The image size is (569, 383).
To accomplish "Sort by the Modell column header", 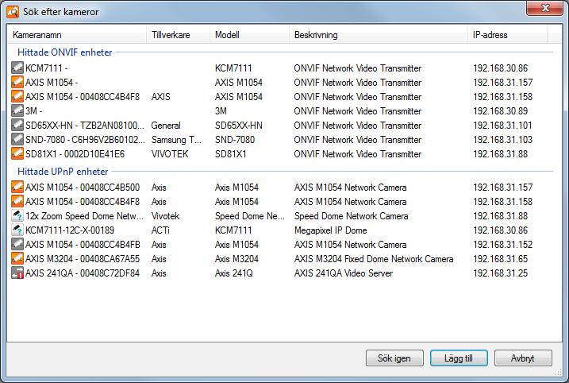I will coord(250,35).
